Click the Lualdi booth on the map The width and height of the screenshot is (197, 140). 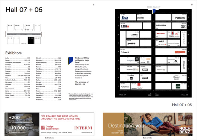161,43
